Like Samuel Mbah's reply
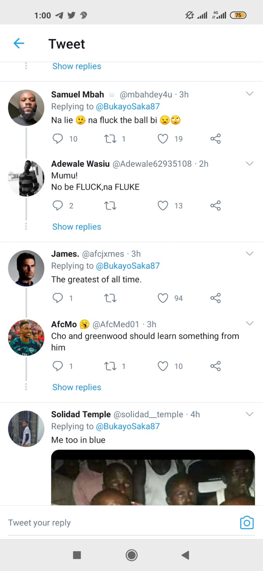 point(163,139)
